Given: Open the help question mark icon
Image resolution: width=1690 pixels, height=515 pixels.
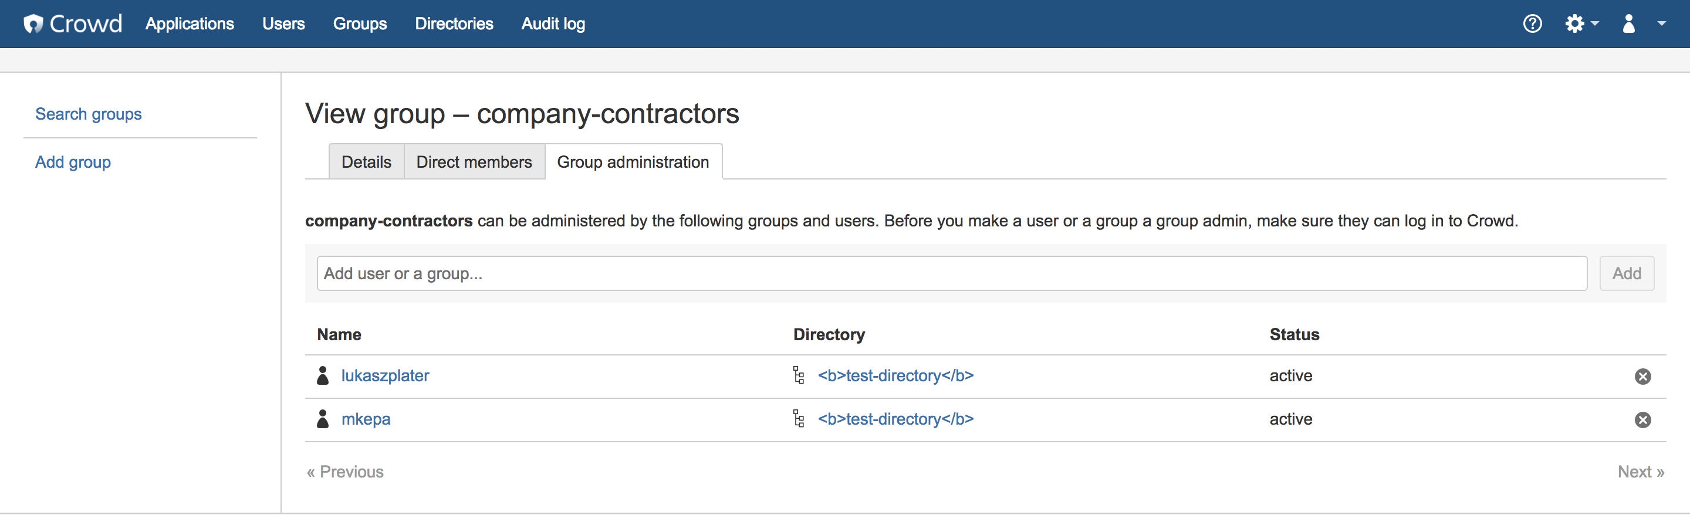Looking at the screenshot, I should (1532, 23).
